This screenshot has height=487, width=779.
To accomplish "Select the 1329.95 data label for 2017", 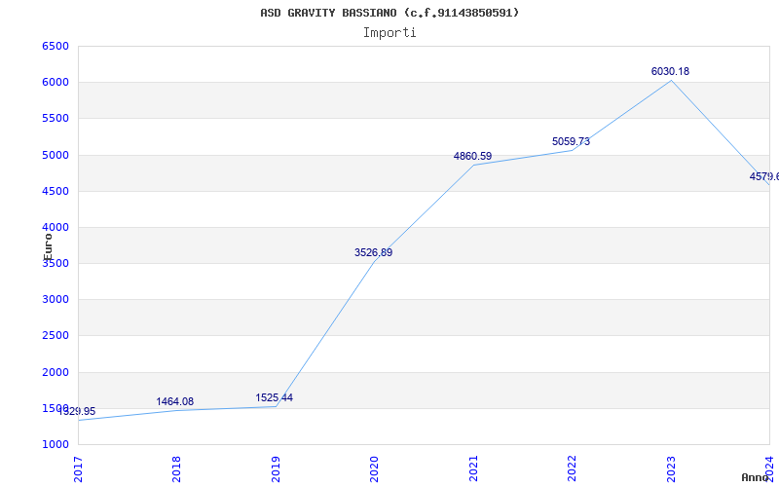I will point(77,411).
